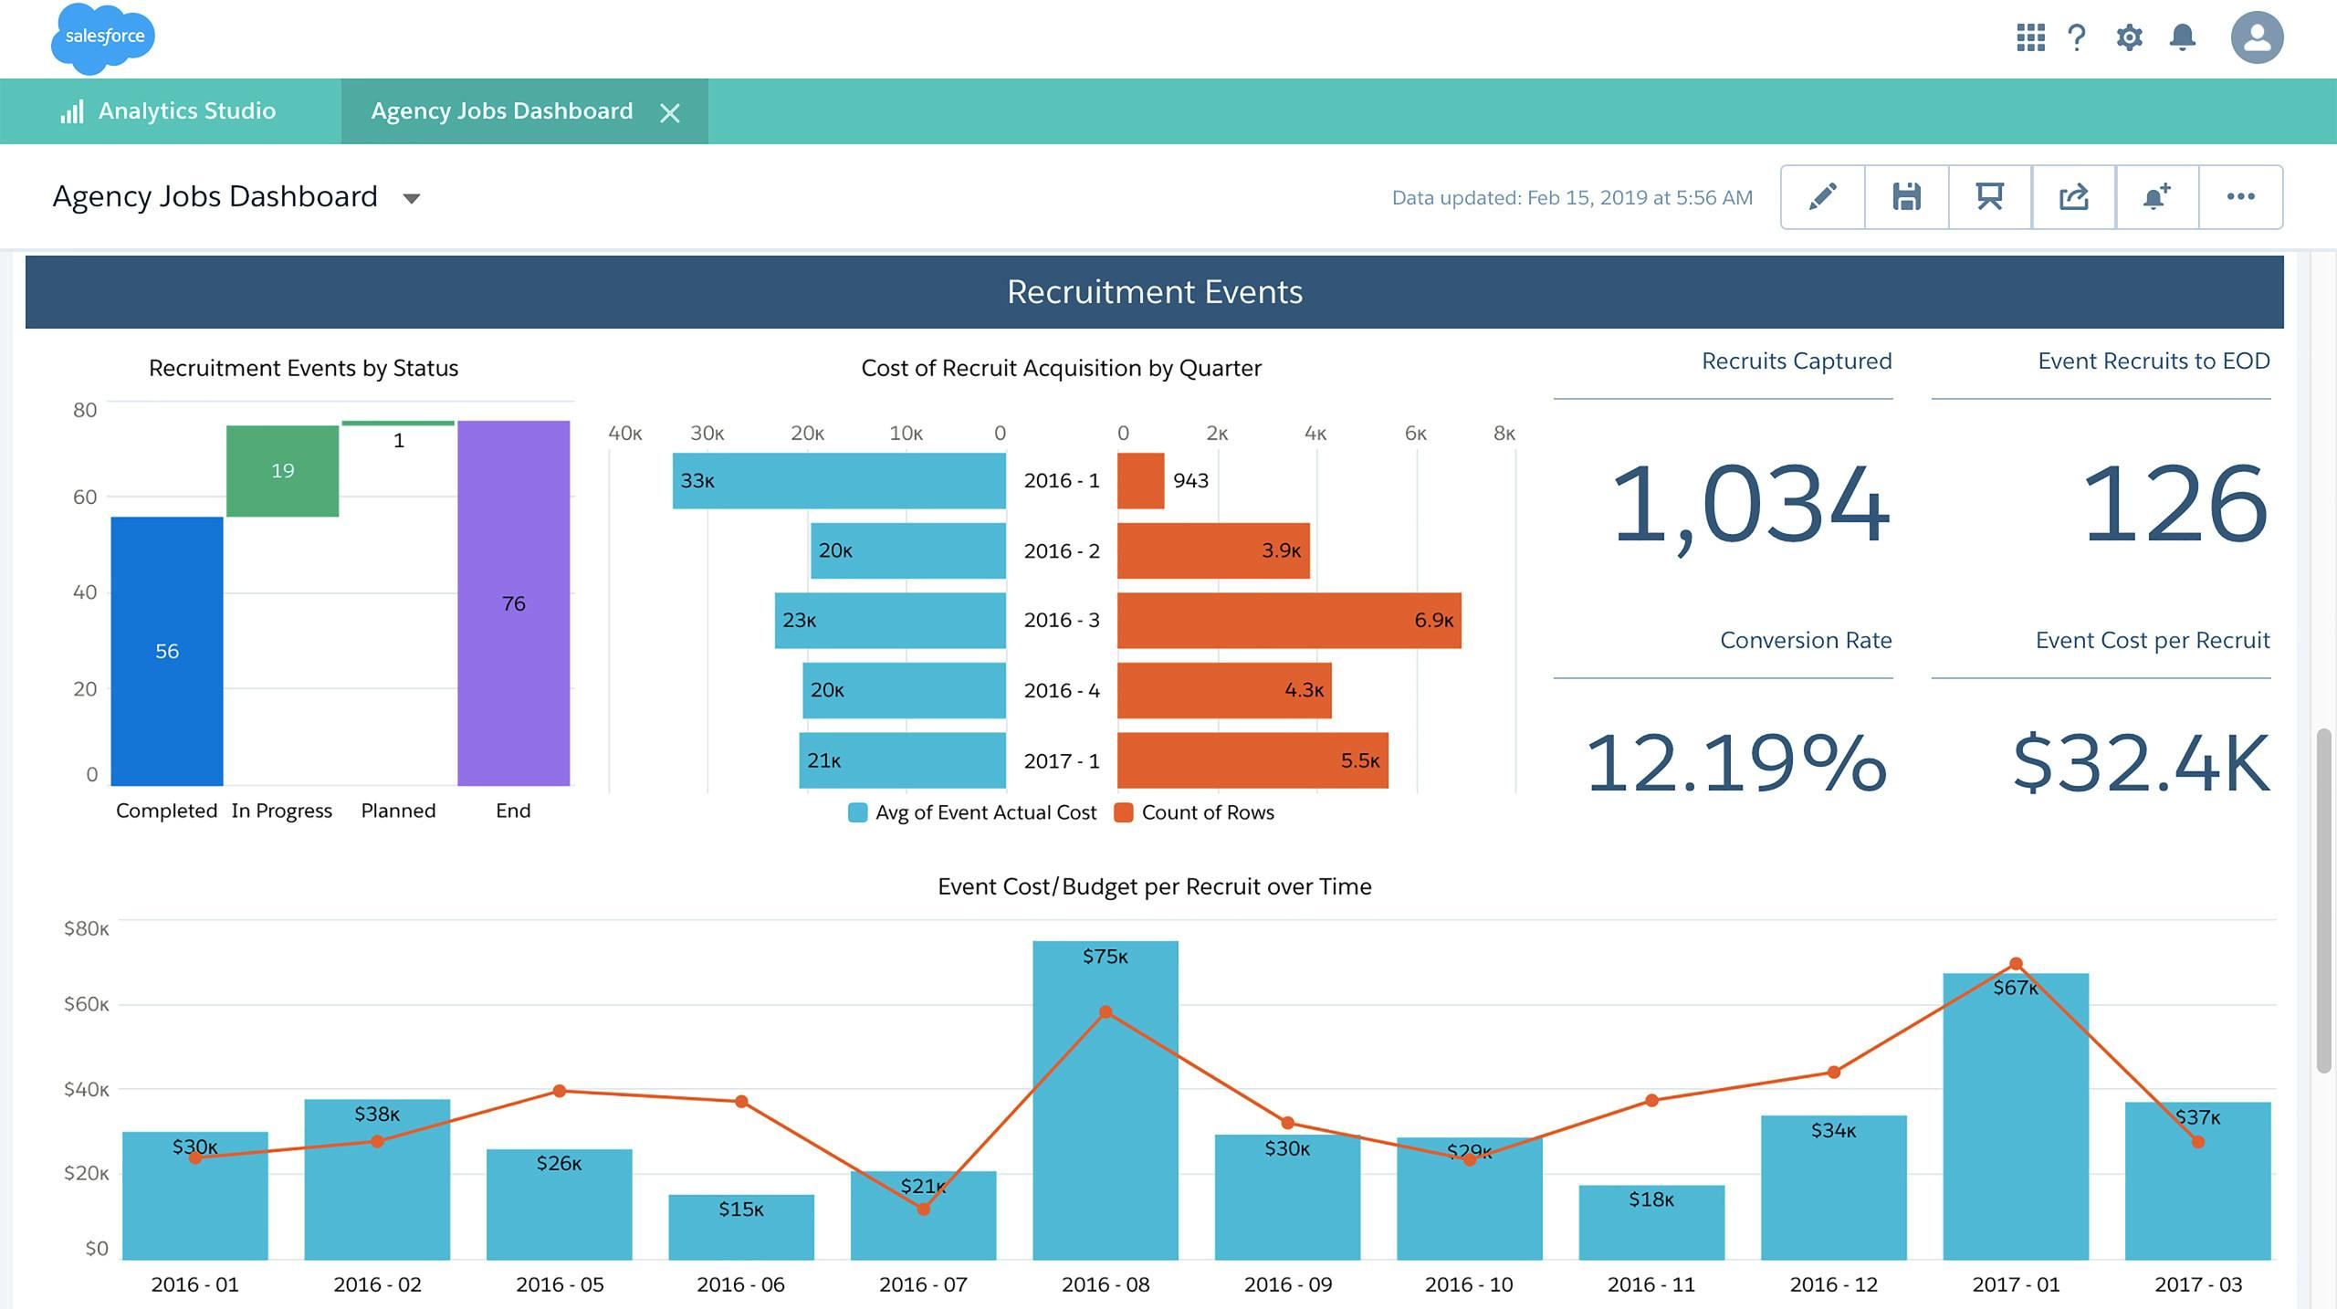
Task: Close the Agency Jobs Dashboard tab
Action: (670, 112)
